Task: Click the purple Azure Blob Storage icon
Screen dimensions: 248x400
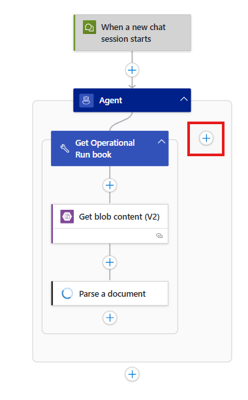Action: tap(67, 216)
